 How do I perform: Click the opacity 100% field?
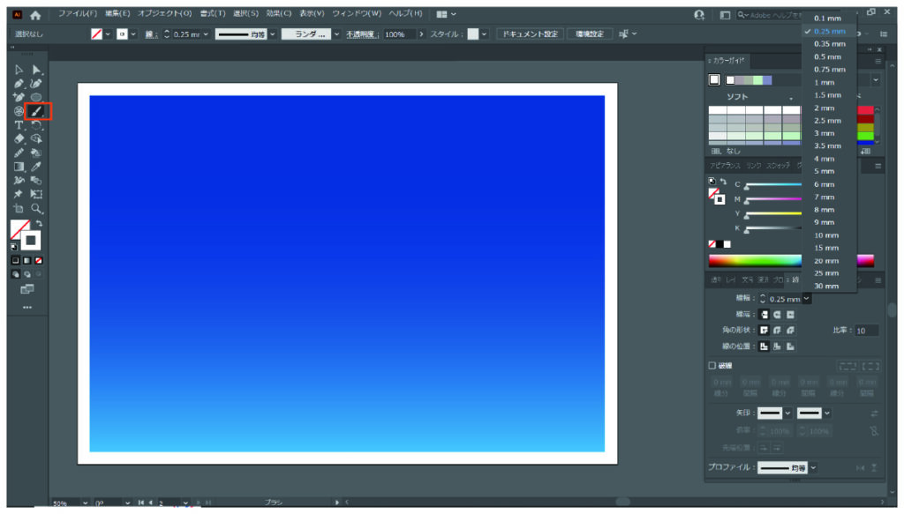coord(399,34)
